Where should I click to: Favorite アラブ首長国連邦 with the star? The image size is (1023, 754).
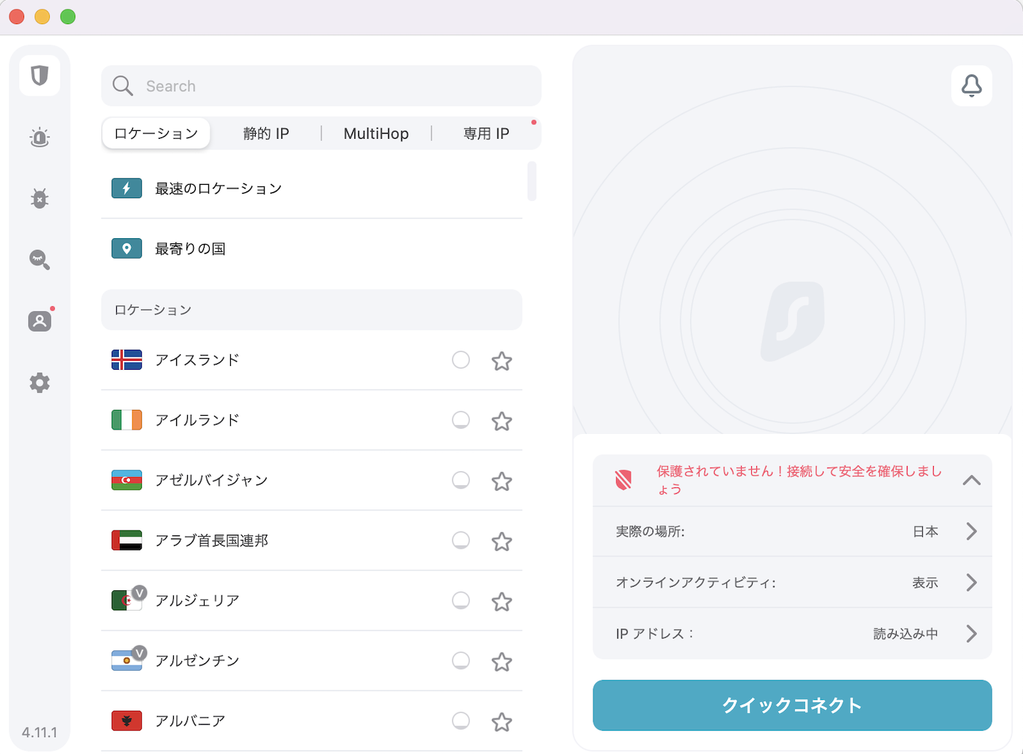pyautogui.click(x=501, y=541)
